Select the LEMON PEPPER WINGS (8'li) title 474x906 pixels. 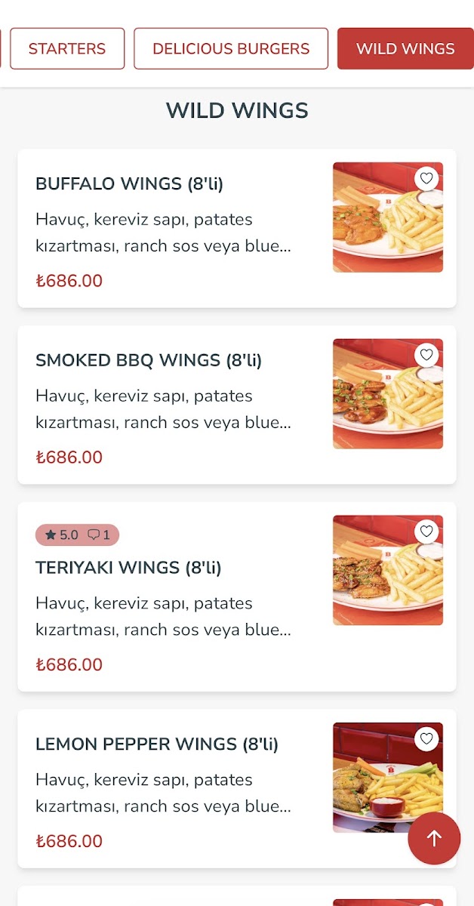coord(157,744)
